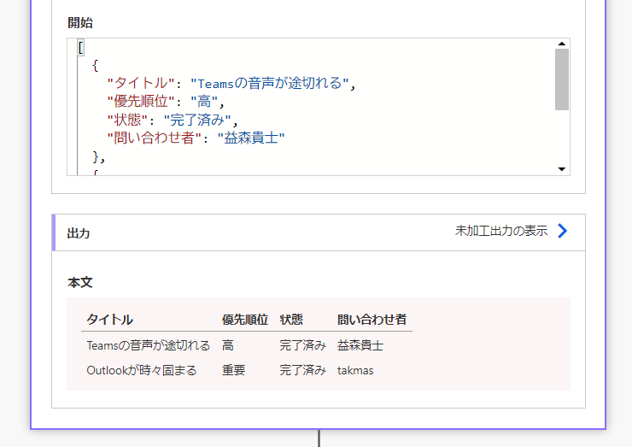Click inside the 開始 JSON input box

click(x=319, y=107)
